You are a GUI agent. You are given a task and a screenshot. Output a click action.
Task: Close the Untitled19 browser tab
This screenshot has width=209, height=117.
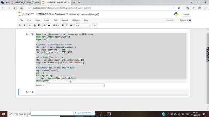69,2
